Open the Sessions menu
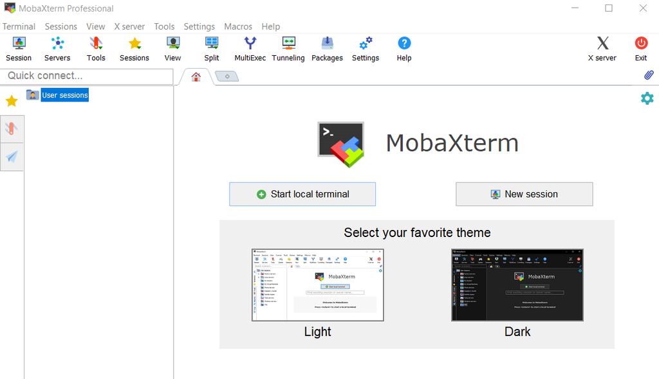 (x=61, y=26)
